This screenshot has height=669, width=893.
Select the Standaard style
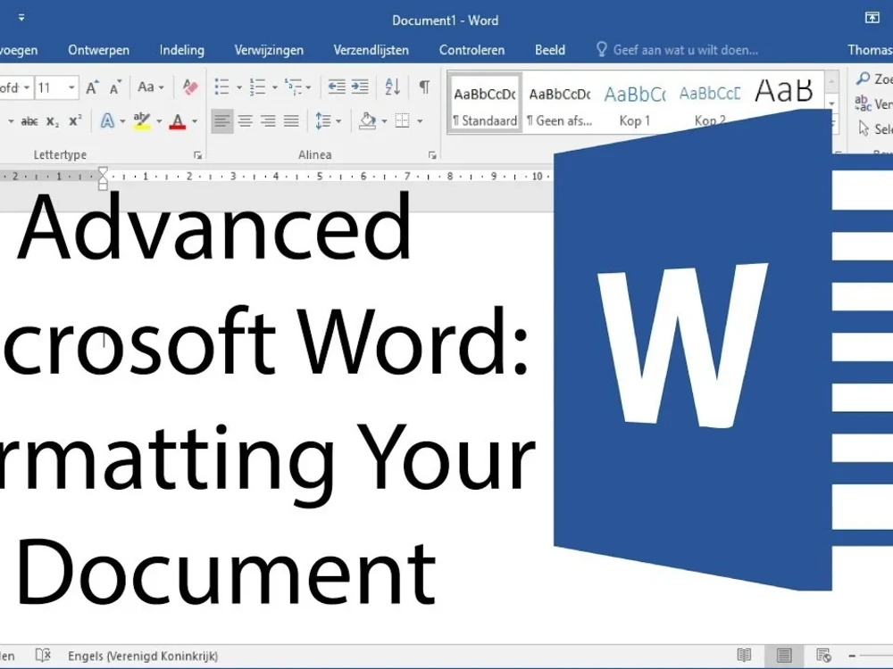pyautogui.click(x=484, y=103)
